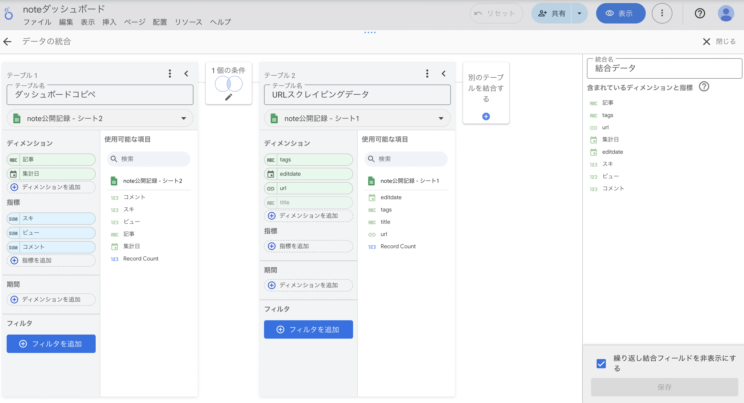Open the ヘルプ menu
The height and width of the screenshot is (403, 744).
(220, 22)
